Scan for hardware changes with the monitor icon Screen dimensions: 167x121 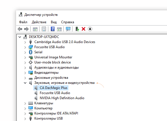point(68,29)
